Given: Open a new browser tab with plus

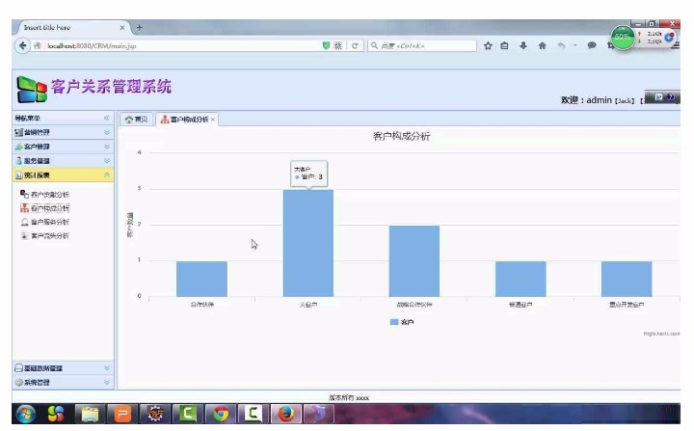Looking at the screenshot, I should [x=139, y=27].
